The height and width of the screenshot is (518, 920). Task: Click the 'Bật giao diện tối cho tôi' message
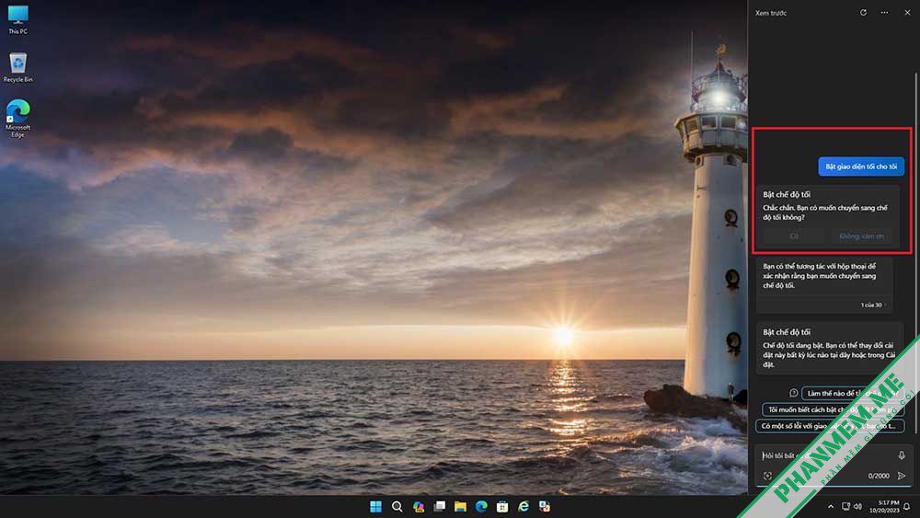861,167
